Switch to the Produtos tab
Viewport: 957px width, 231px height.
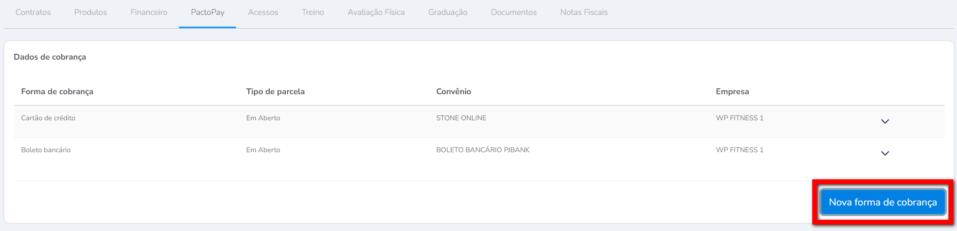pos(90,12)
